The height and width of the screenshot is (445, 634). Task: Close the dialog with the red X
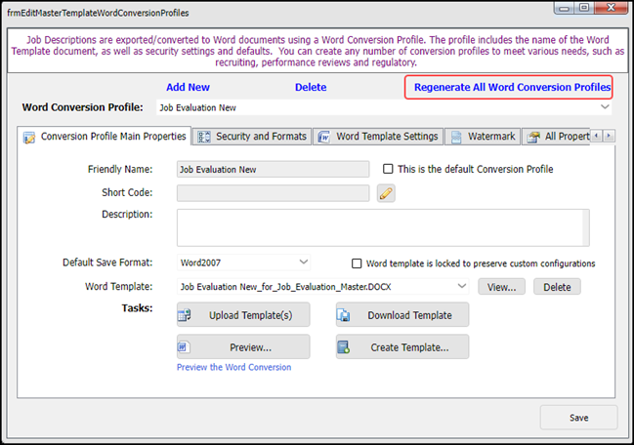pos(611,8)
